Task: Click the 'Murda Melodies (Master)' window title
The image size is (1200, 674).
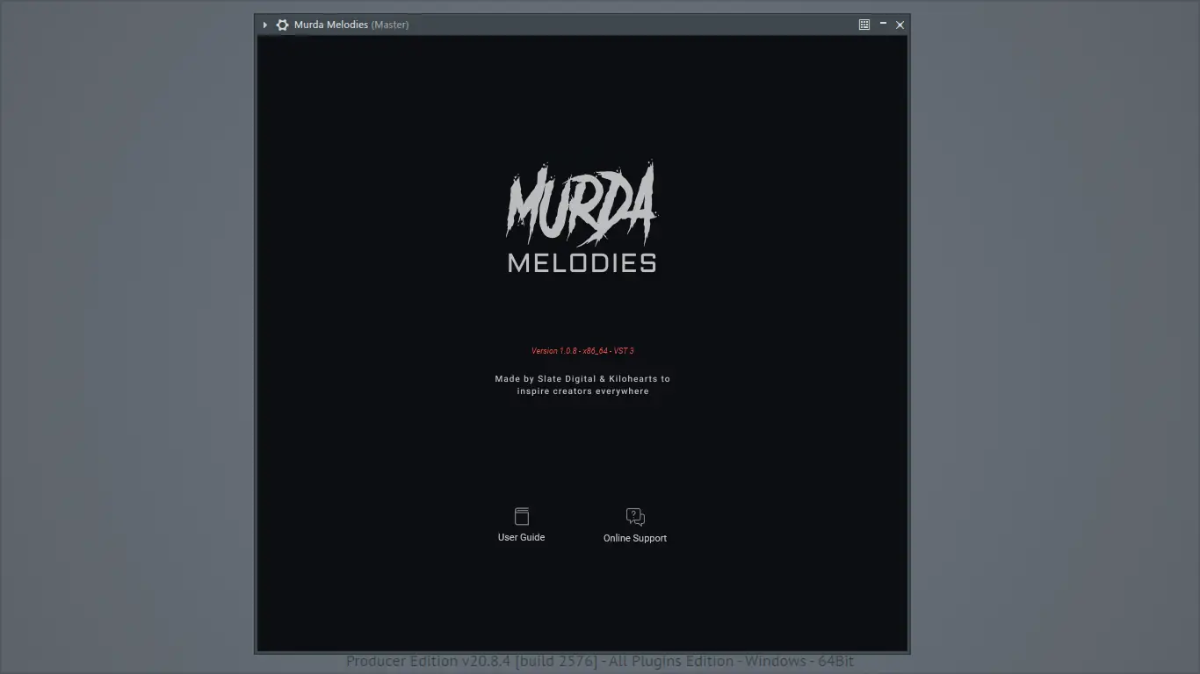Action: pyautogui.click(x=351, y=25)
